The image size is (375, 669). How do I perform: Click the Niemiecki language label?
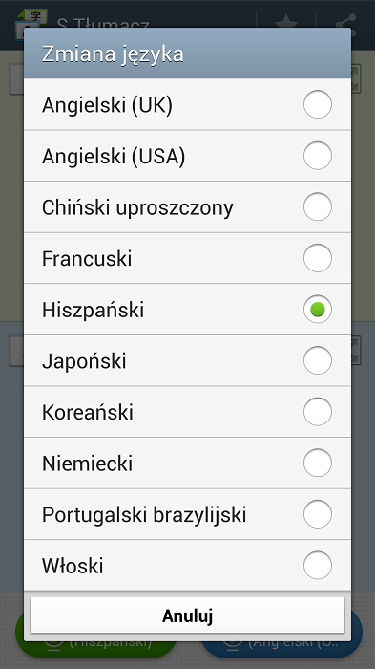88,464
